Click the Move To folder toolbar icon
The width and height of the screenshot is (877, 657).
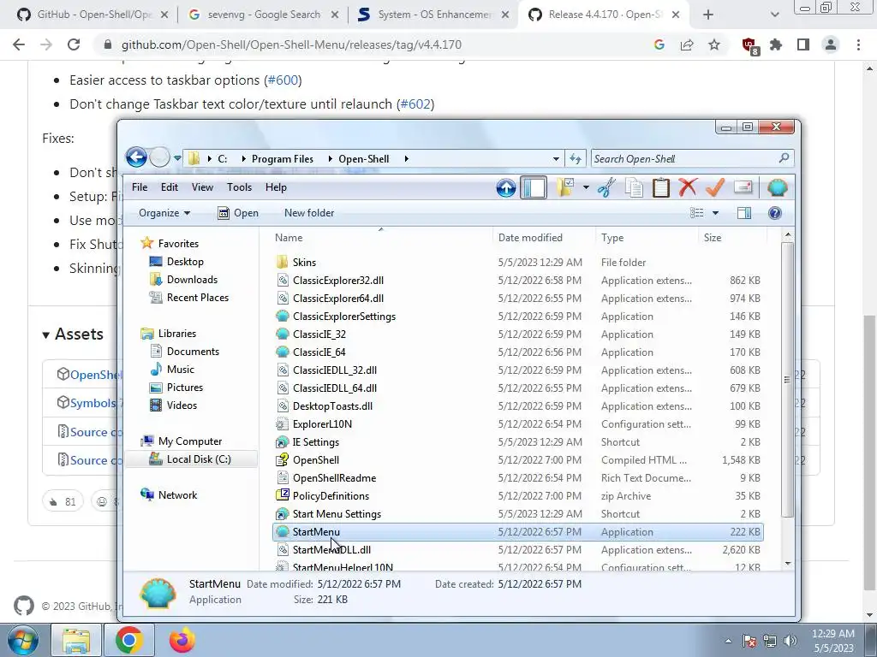coord(565,187)
